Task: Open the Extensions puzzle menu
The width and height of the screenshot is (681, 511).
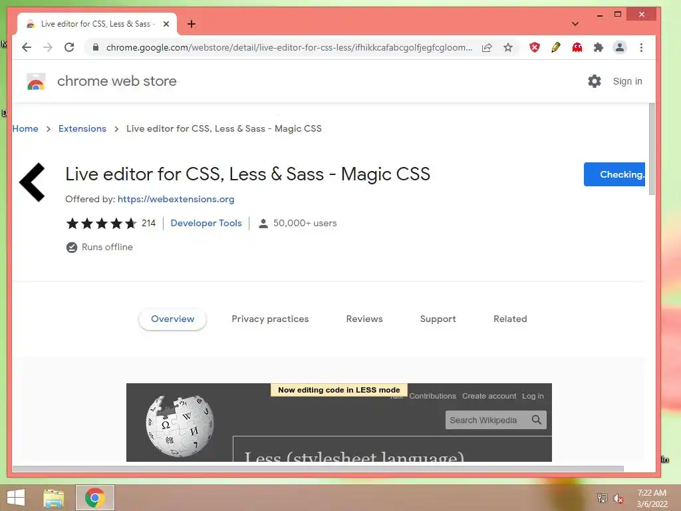Action: pyautogui.click(x=599, y=47)
